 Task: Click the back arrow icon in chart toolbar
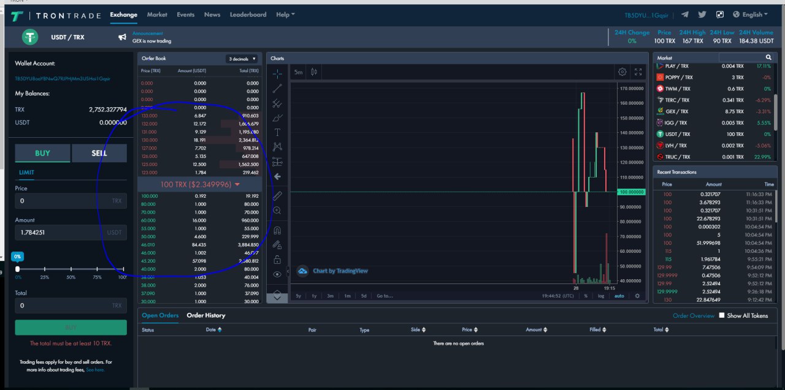click(277, 176)
